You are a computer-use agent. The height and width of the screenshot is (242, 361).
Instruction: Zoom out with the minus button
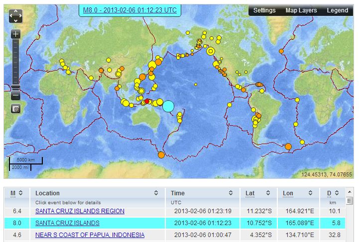pyautogui.click(x=15, y=96)
